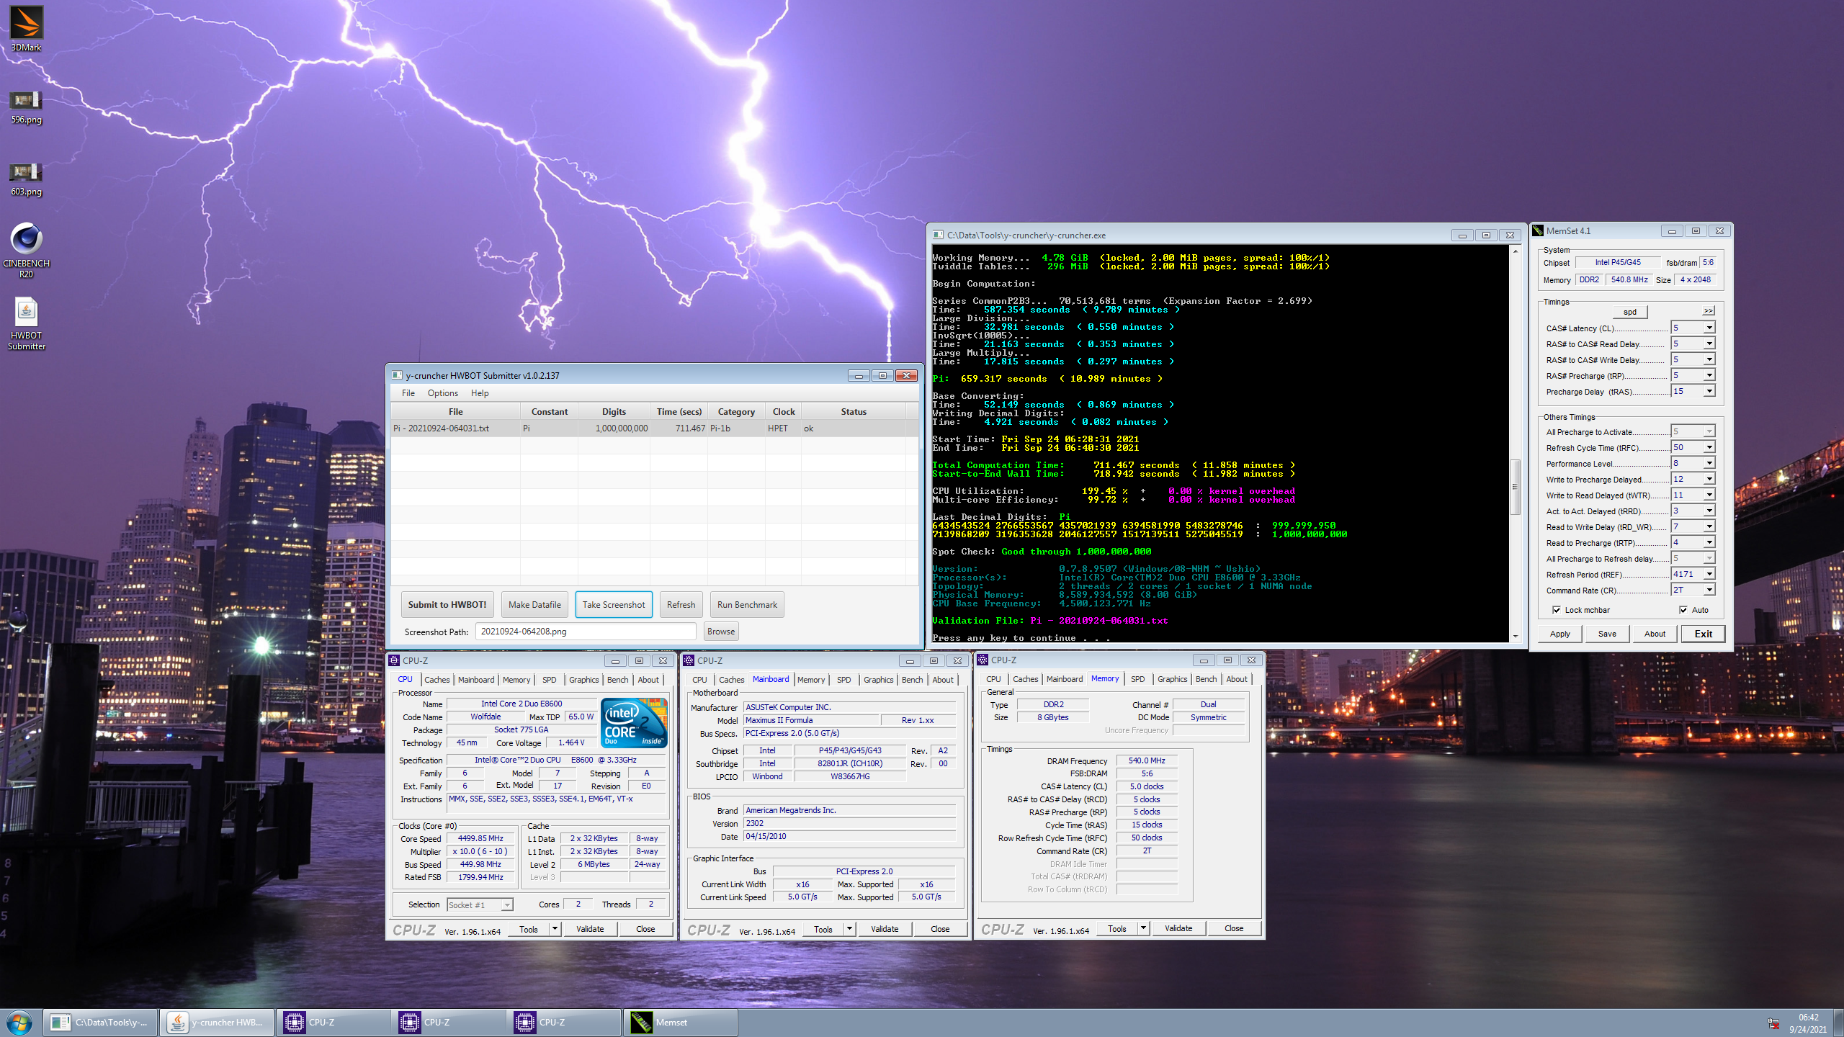Activate the first CPU-Z taskbar button
1844x1037 pixels.
click(333, 1023)
